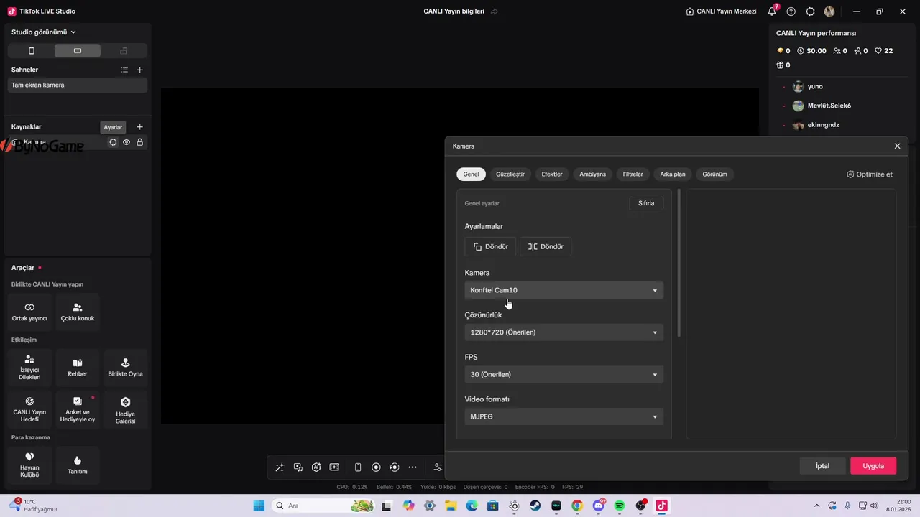Open the mixer sliders icon
Viewport: 920px width, 517px height.
tap(438, 467)
